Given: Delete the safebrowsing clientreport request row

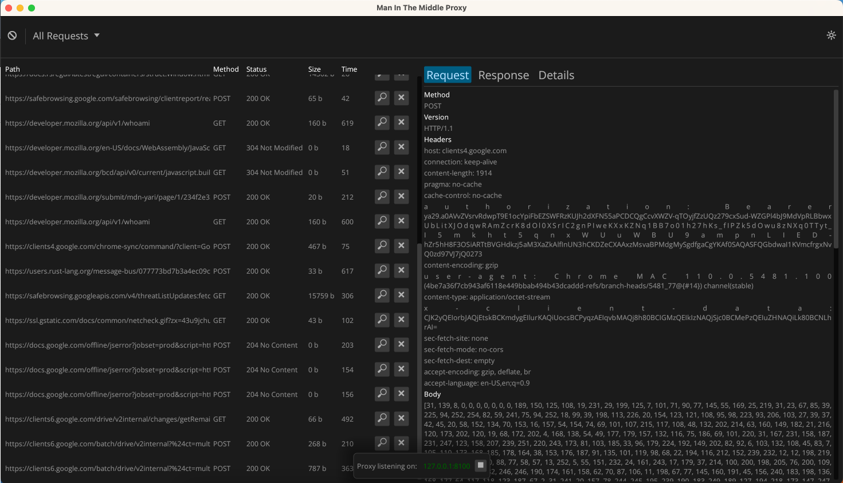Looking at the screenshot, I should [402, 98].
